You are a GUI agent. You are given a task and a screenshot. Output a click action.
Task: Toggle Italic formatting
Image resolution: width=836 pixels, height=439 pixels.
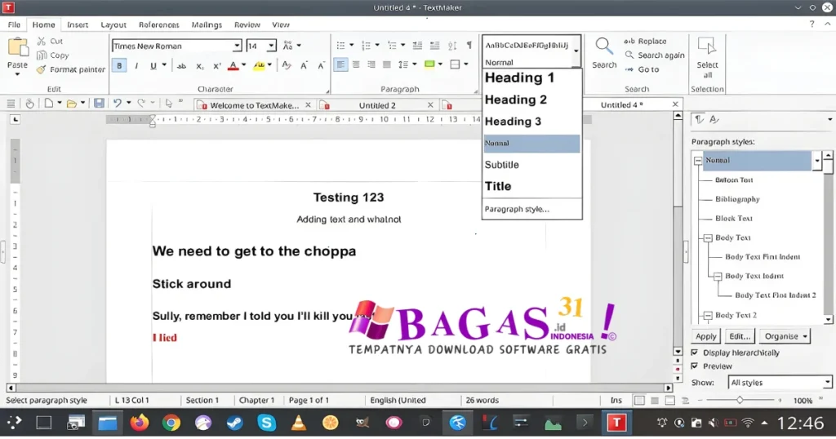pyautogui.click(x=136, y=65)
